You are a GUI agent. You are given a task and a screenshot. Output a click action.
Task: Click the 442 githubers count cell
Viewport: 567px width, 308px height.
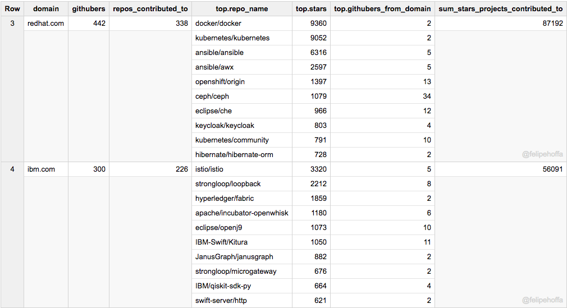coord(99,24)
